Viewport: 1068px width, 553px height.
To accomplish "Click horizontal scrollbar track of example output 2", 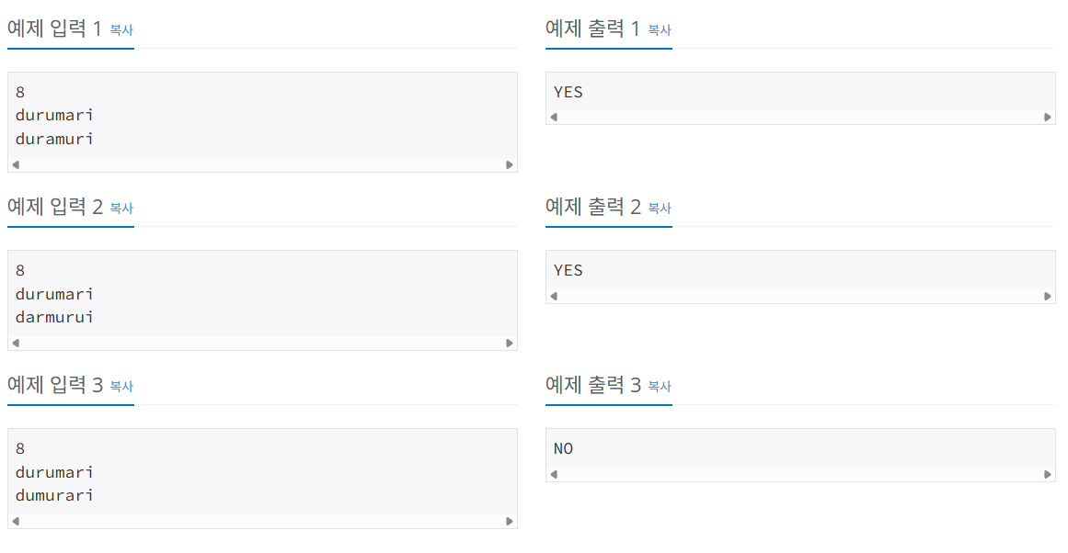I will (800, 296).
